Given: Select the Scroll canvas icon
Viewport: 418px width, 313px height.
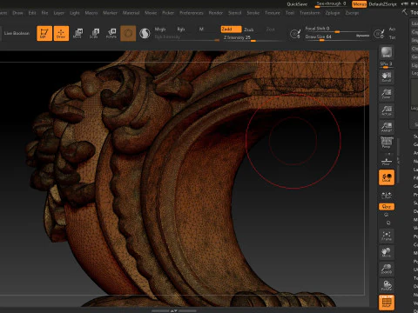Looking at the screenshot, I should [387, 77].
